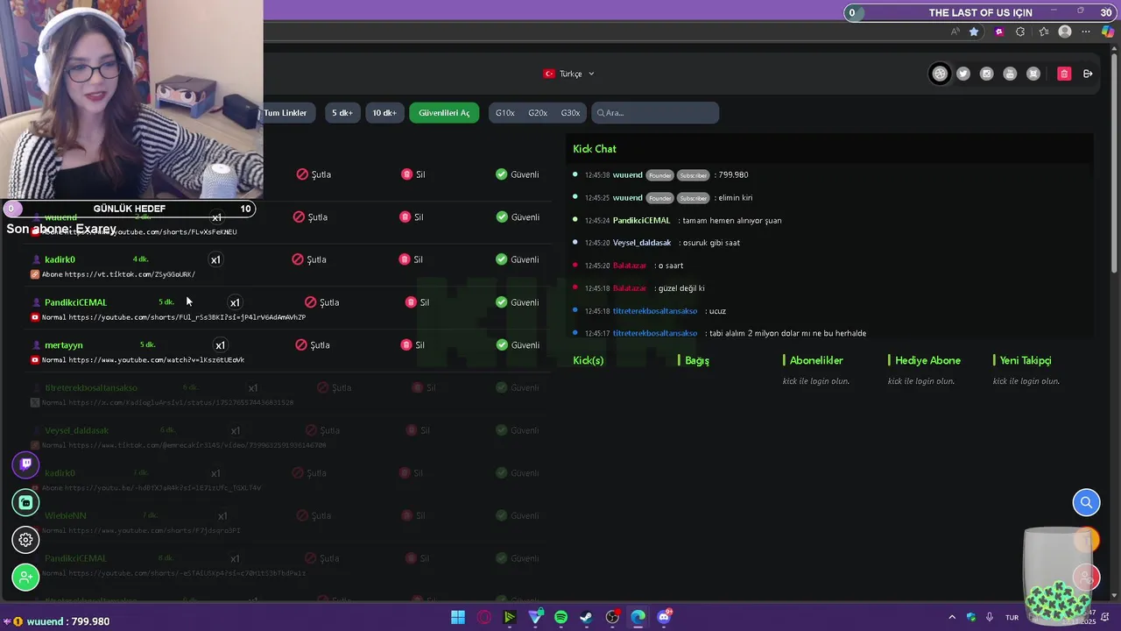This screenshot has width=1121, height=631.
Task: Open the Edge favorites list icon
Action: 1043,32
